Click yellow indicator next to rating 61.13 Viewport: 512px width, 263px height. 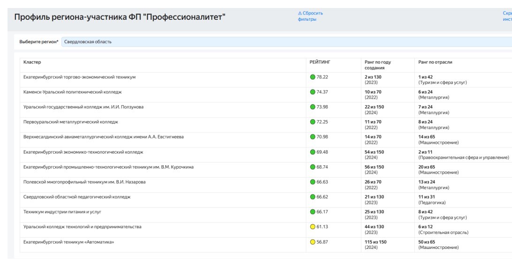click(313, 227)
